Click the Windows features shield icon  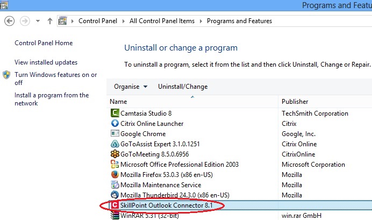coord(6,75)
